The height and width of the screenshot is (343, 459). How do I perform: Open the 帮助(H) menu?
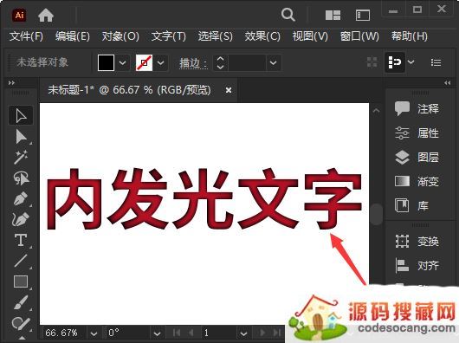click(410, 36)
